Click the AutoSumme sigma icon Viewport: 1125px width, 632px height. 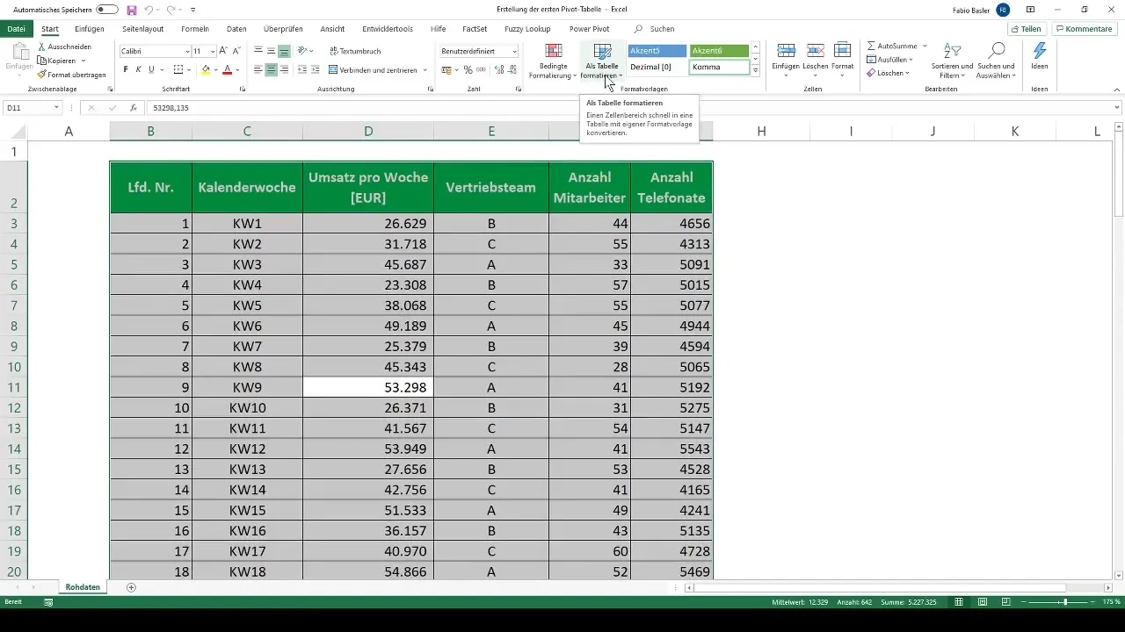tap(871, 46)
